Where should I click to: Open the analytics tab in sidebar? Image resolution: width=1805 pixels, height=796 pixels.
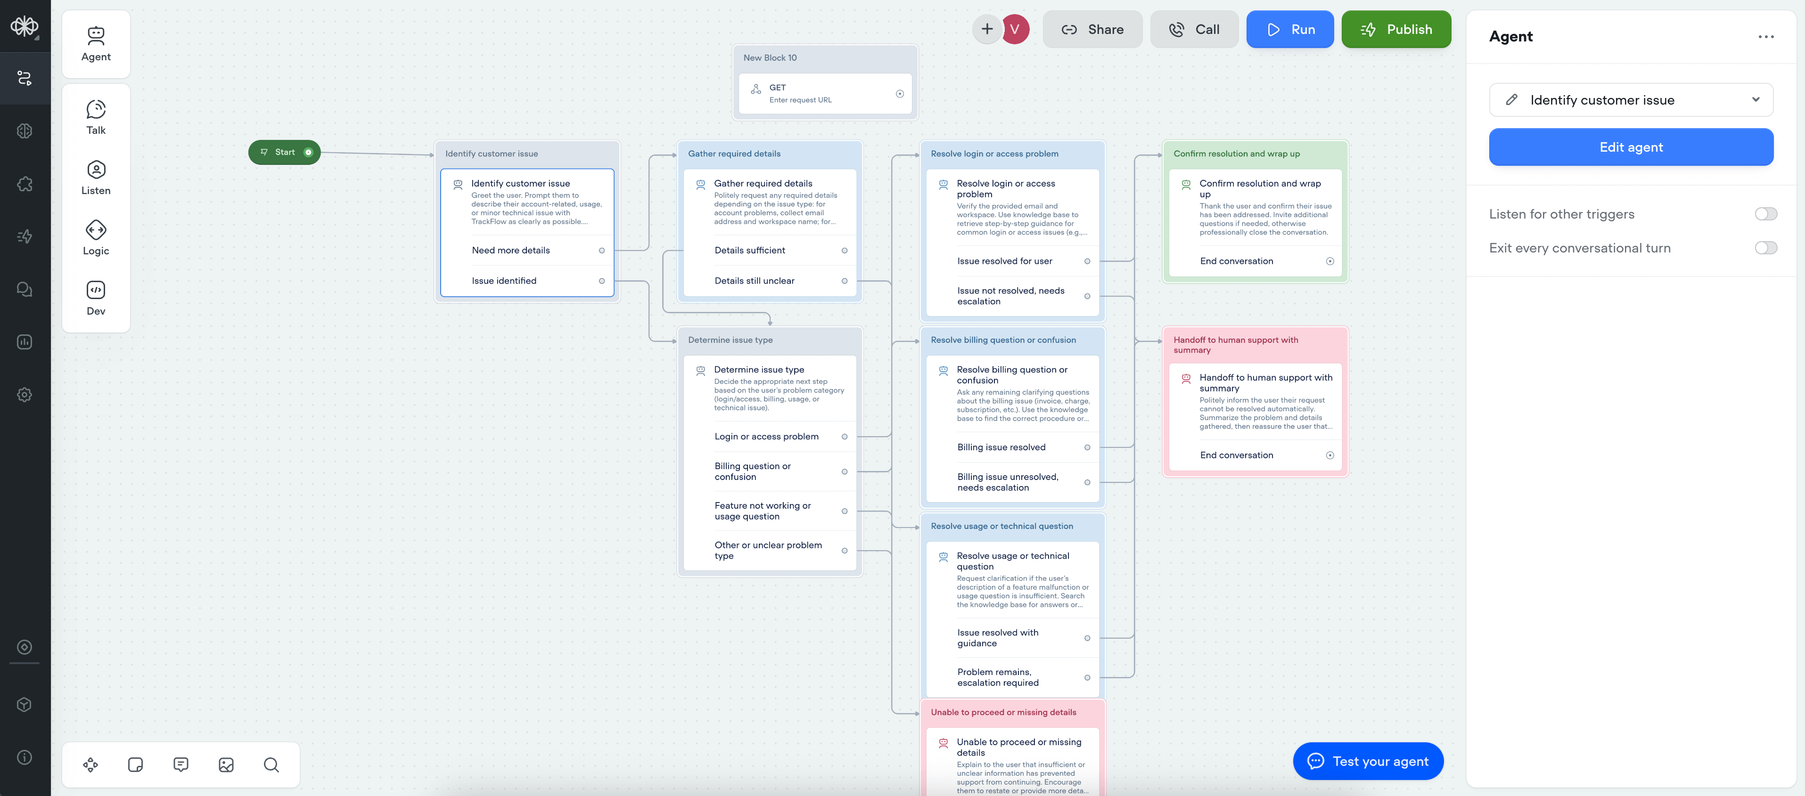click(x=25, y=341)
